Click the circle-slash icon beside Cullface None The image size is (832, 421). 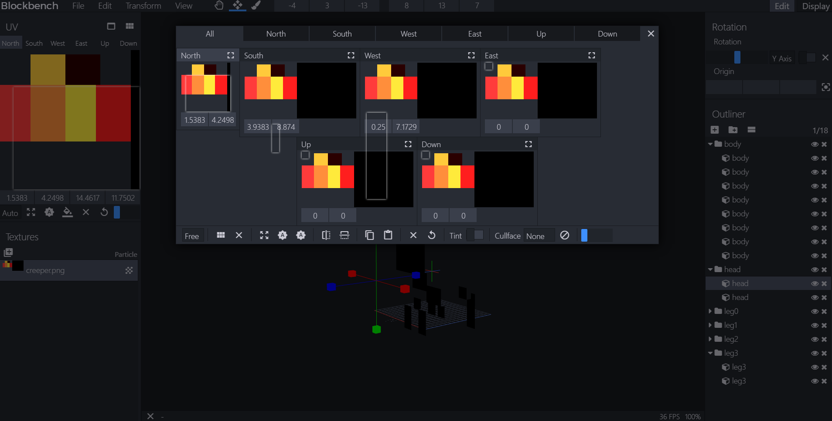[x=565, y=236]
